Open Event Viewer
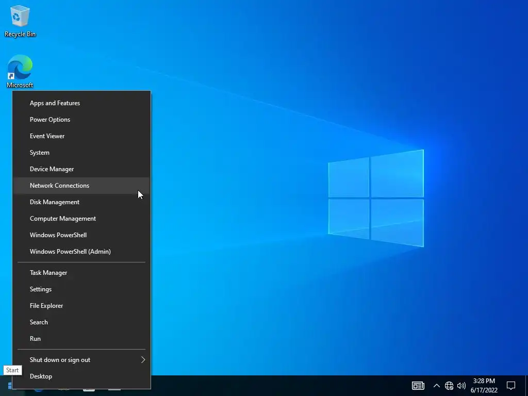528x396 pixels. pos(81,136)
